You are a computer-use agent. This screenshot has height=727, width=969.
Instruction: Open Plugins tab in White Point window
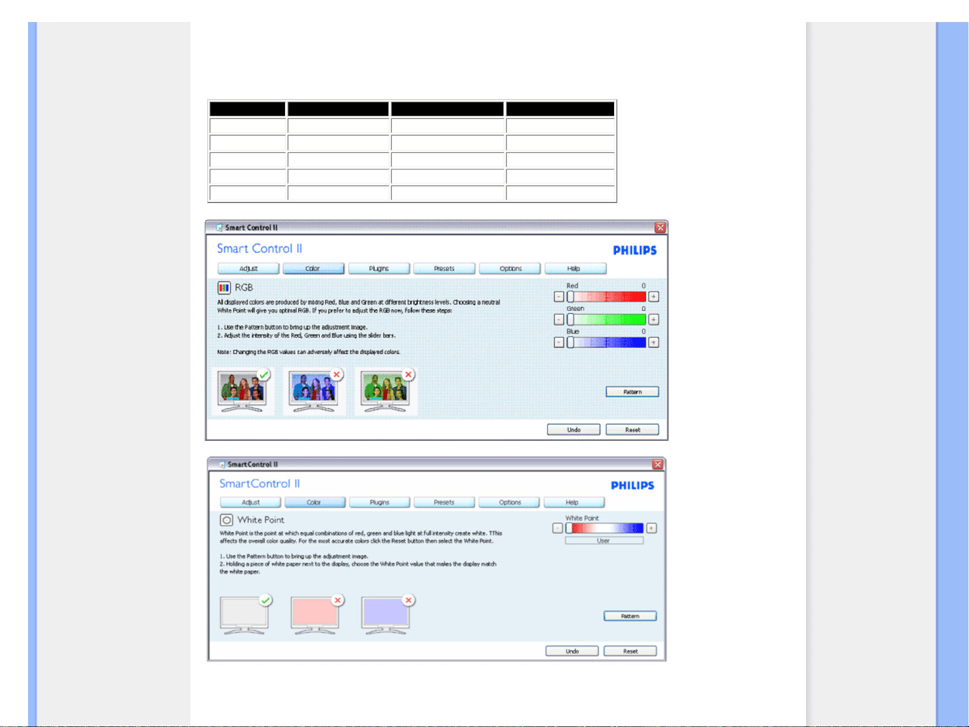point(380,502)
